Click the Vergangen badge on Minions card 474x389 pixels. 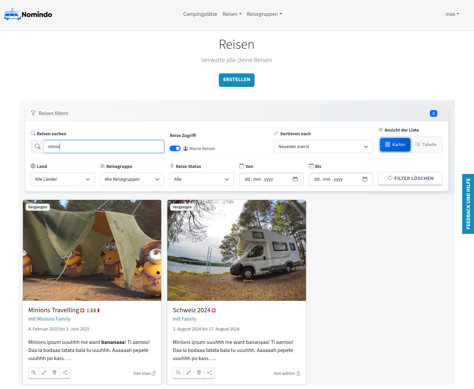(x=38, y=207)
